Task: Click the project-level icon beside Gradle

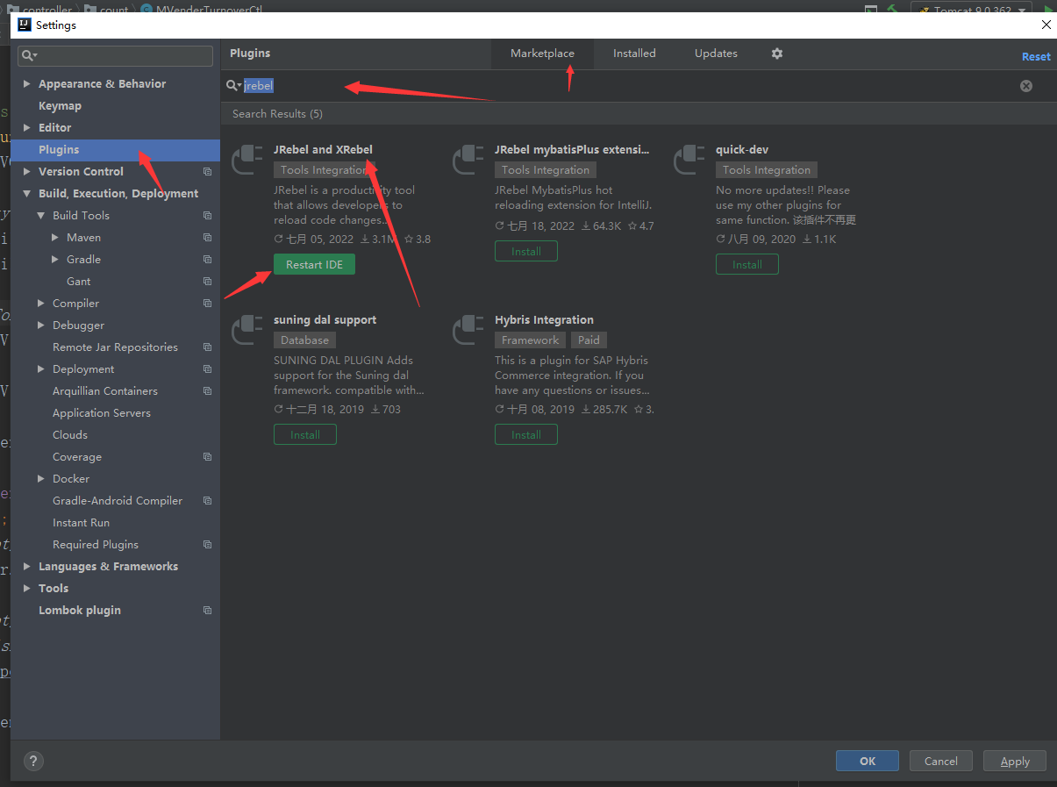Action: coord(208,260)
